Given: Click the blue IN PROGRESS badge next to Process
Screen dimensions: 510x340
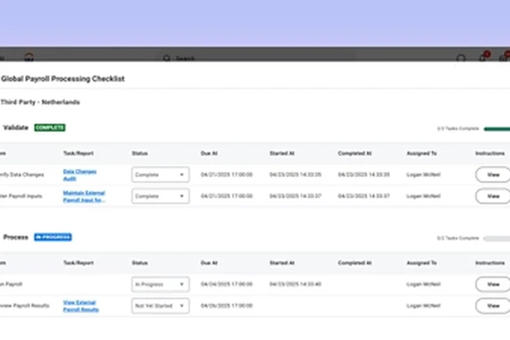Looking at the screenshot, I should [53, 237].
